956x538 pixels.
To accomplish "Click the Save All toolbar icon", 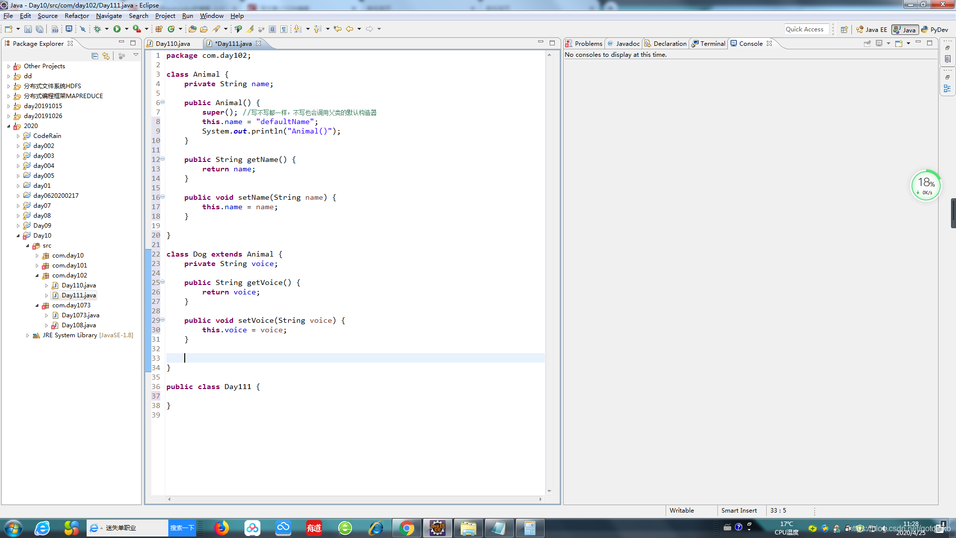I will 40,29.
